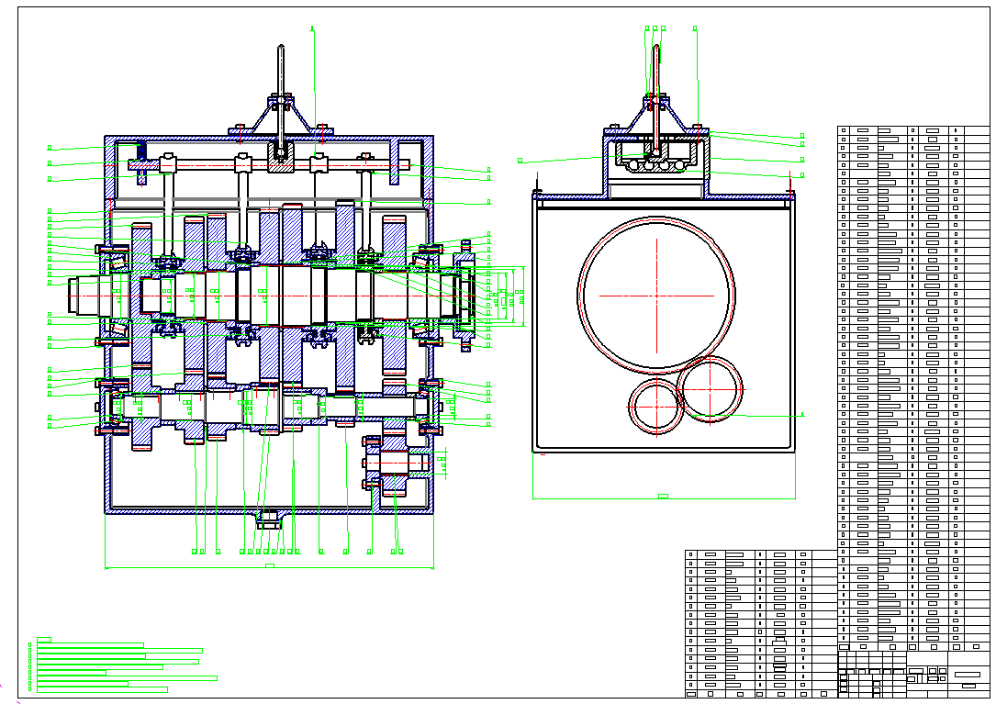Select the green notes block at bottom left
Screen dimensions: 996x704
pyautogui.click(x=123, y=665)
